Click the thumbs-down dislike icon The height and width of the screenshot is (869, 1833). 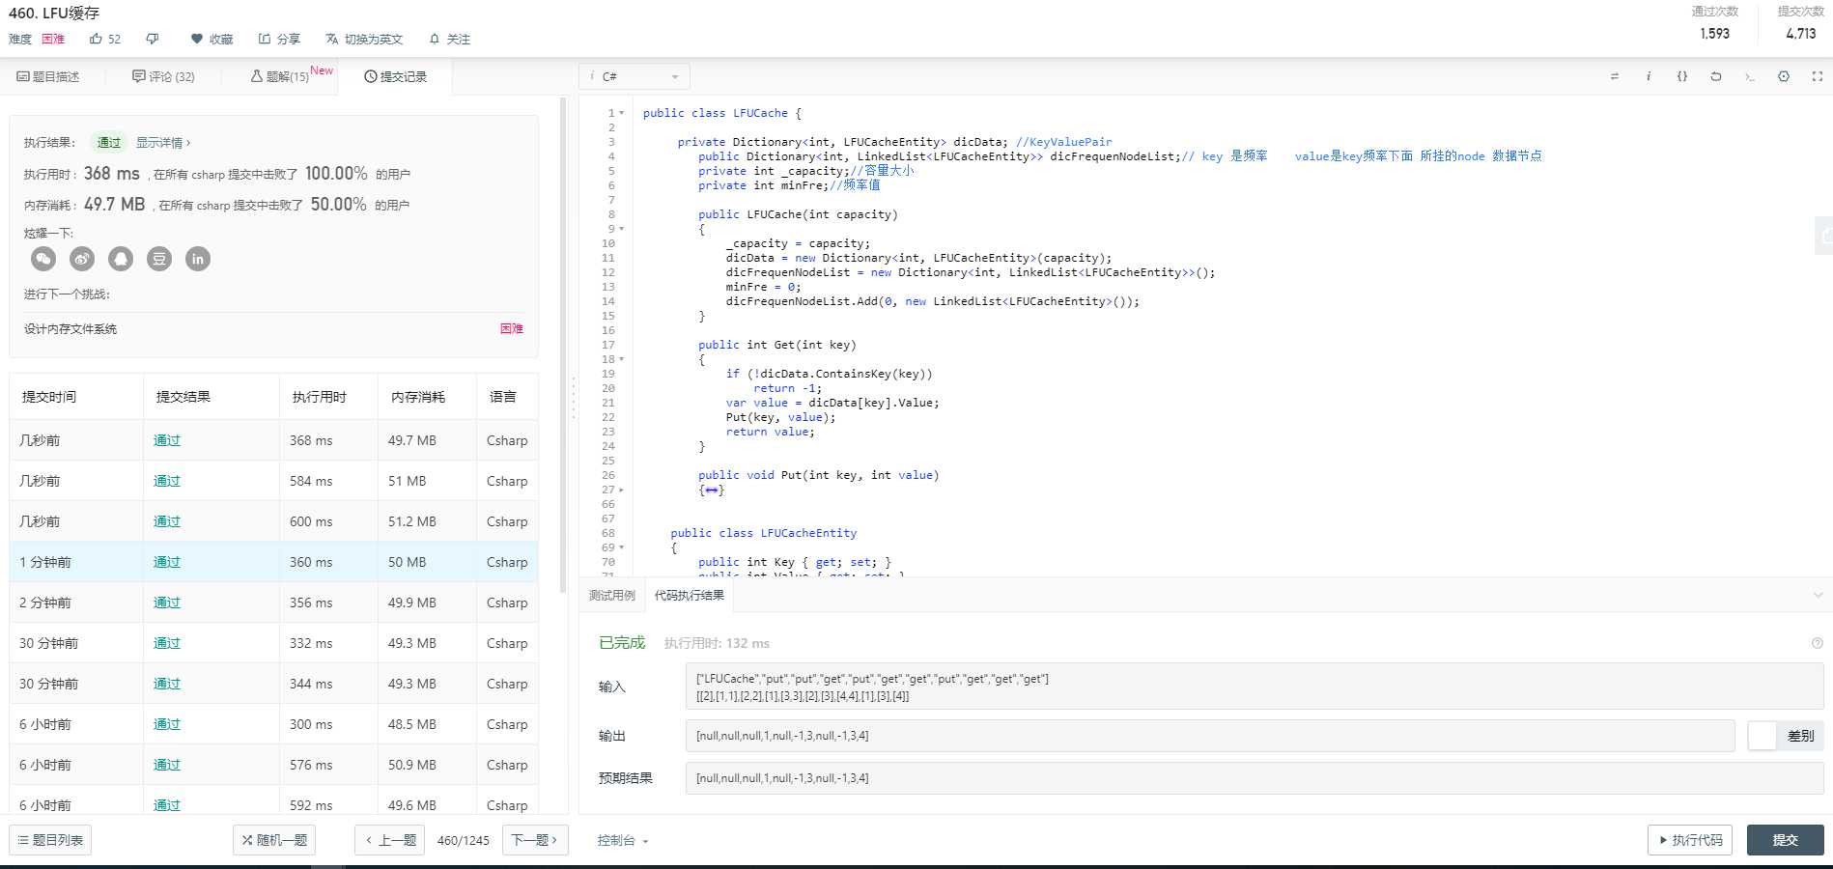tap(152, 39)
